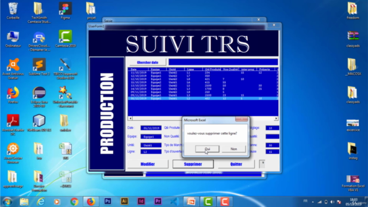Open the Corbeille recycle bin icon
The width and height of the screenshot is (368, 207).
[x=13, y=11]
